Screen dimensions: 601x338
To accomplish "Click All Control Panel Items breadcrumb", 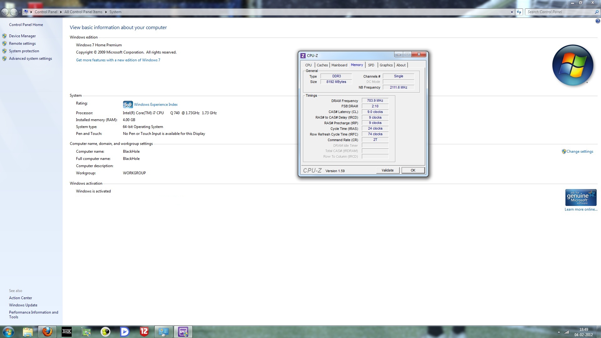I will 83,12.
